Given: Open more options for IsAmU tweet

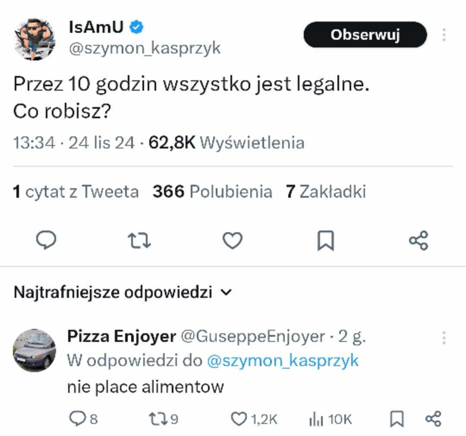Looking at the screenshot, I should pos(444,35).
